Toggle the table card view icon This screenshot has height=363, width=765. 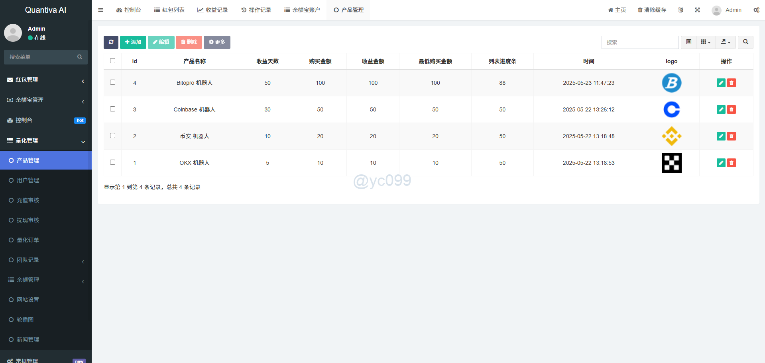(x=688, y=42)
